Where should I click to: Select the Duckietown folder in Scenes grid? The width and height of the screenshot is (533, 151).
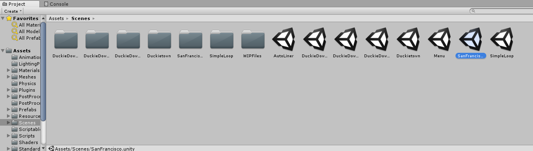point(159,40)
